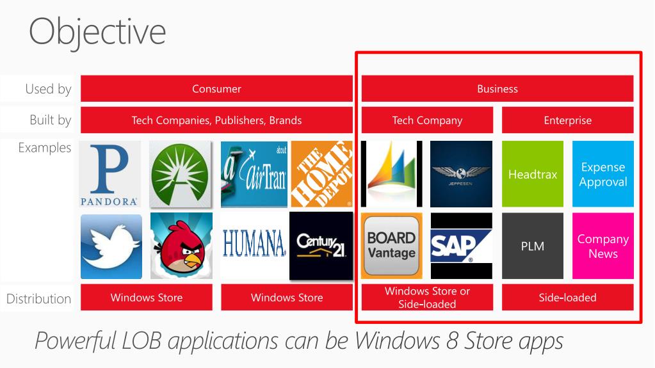This screenshot has width=655, height=368.
Task: Click the Microsoft Dynamics colorful logo tile
Action: [x=392, y=174]
